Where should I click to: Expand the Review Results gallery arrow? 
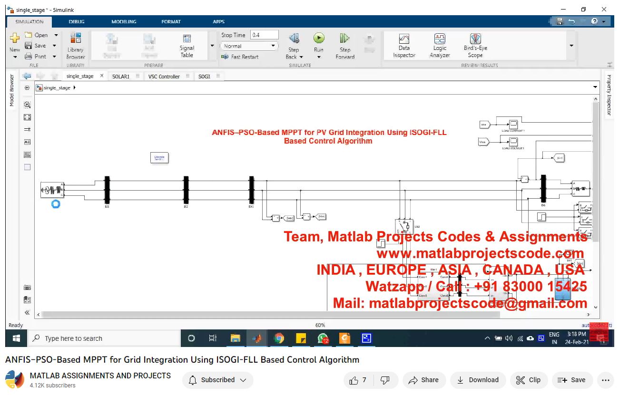pyautogui.click(x=571, y=46)
